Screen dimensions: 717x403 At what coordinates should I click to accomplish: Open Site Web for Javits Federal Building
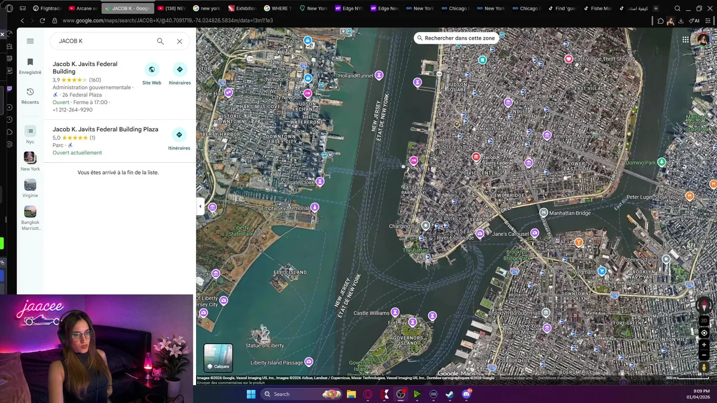(152, 74)
